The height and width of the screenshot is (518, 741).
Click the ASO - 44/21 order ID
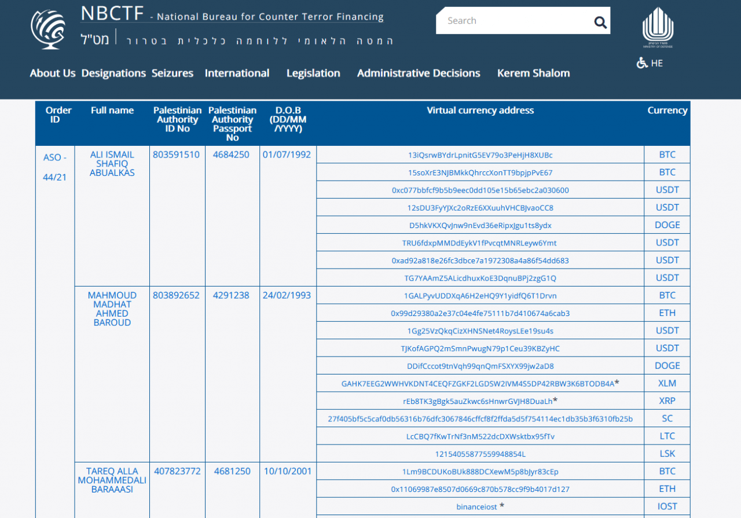pos(55,167)
